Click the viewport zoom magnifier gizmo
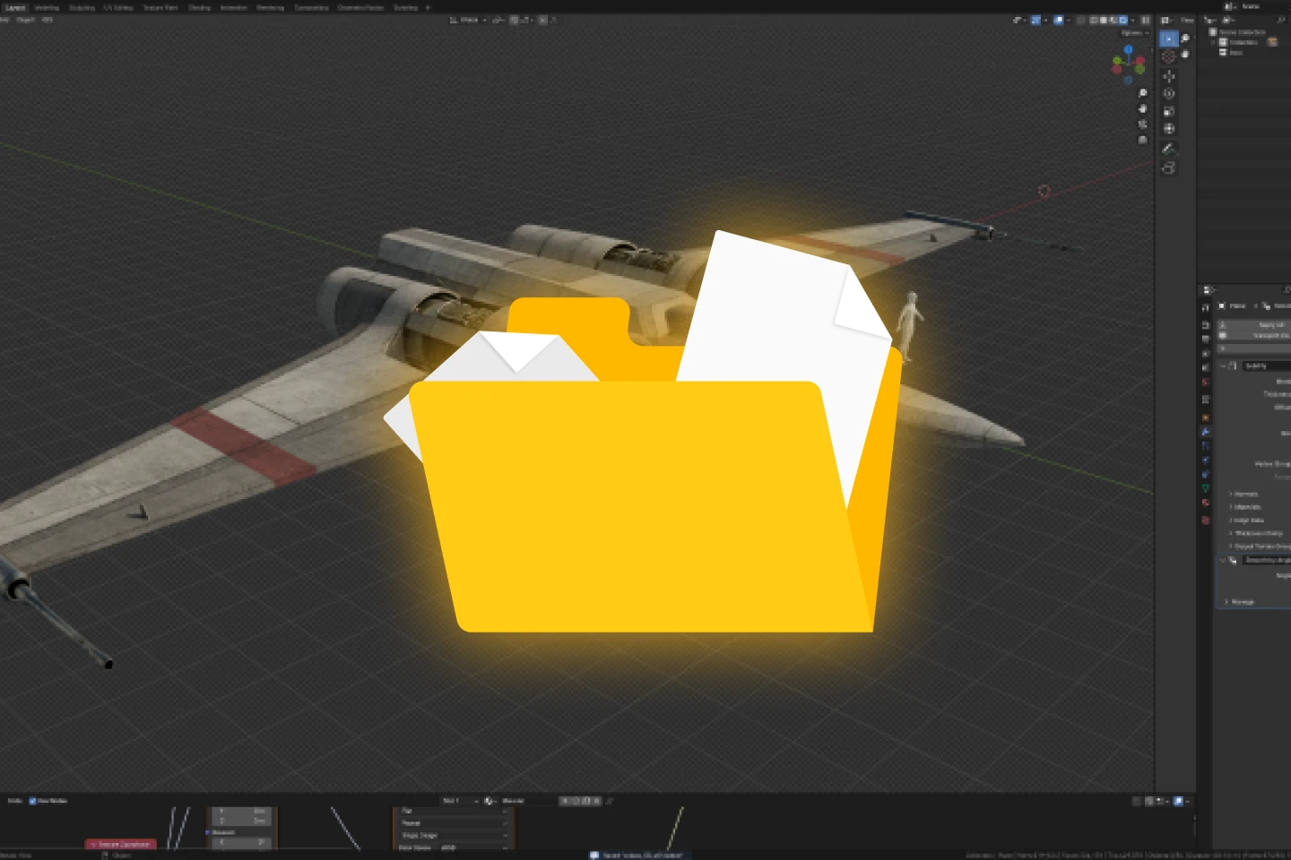 click(1143, 93)
